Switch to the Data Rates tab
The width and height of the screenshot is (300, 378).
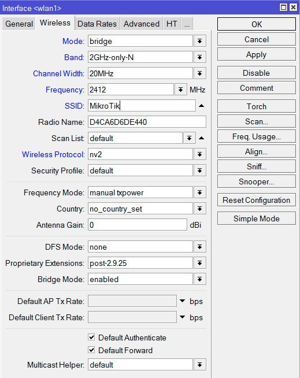click(97, 24)
